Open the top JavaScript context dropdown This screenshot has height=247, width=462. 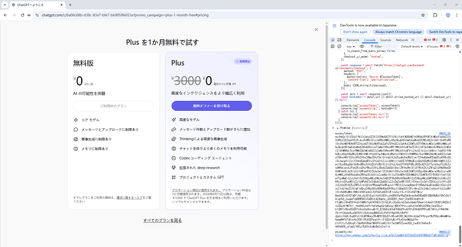tap(350, 47)
